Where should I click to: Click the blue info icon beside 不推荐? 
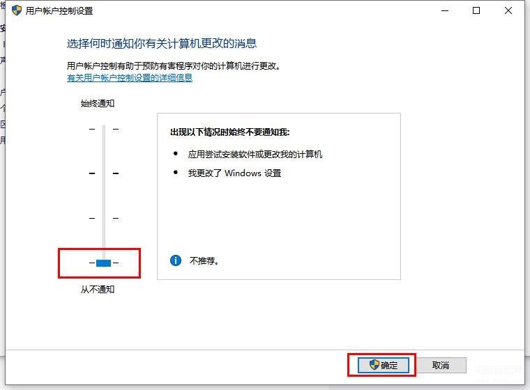(176, 260)
